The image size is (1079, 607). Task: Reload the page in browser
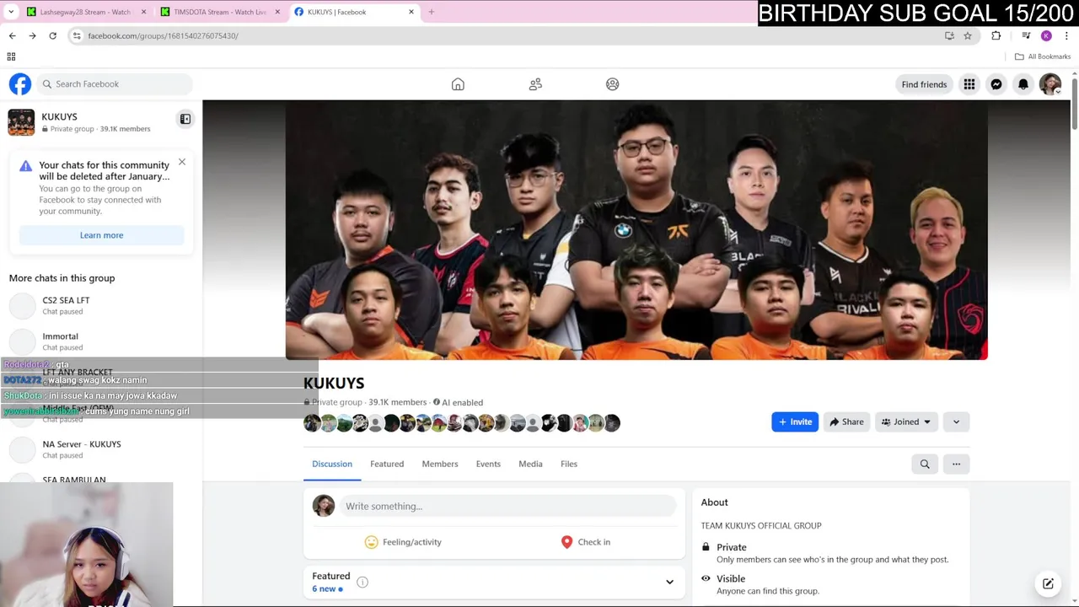click(x=52, y=35)
